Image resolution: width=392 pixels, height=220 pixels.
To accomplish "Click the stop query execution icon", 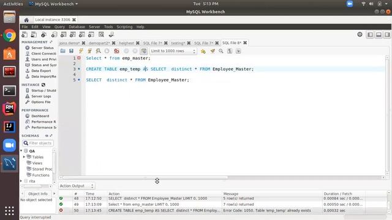I will click(107, 51).
